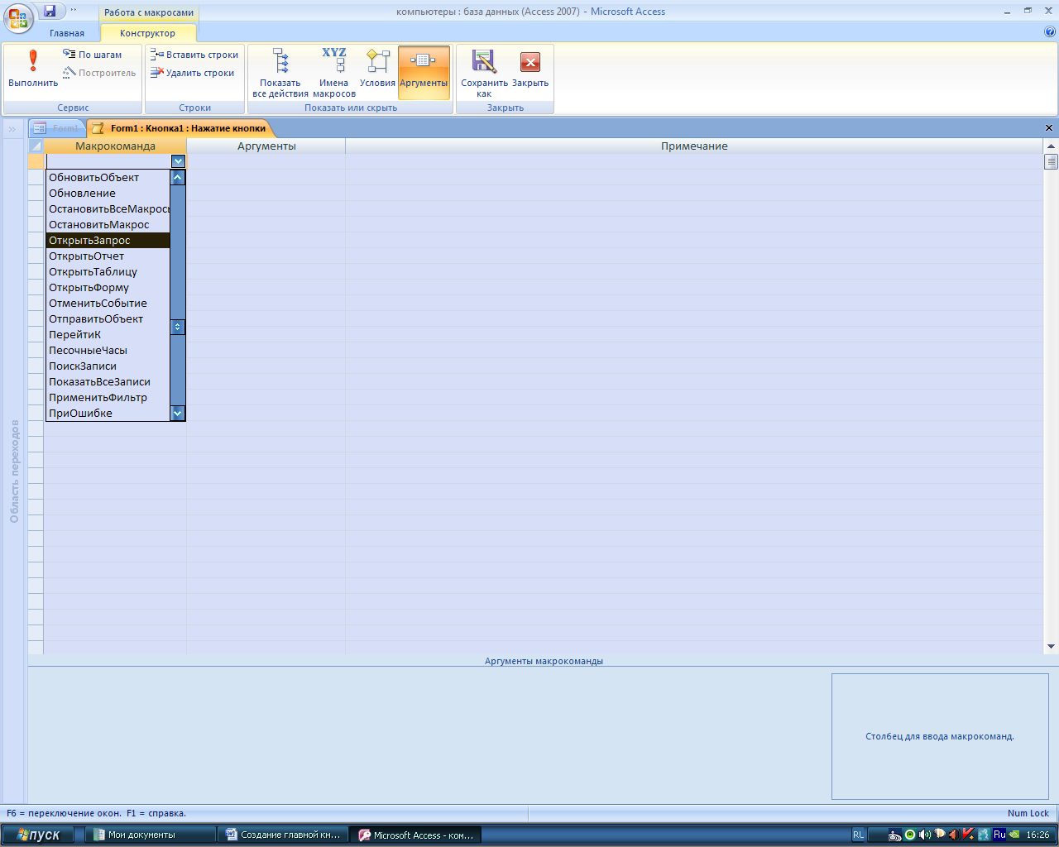Click Microsoft Access taskbar button
The image size is (1059, 847).
[415, 835]
